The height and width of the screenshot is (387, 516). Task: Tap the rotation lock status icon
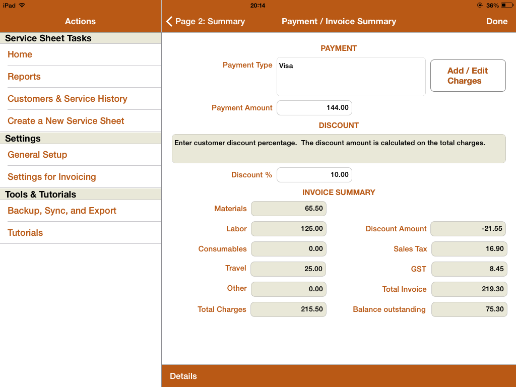click(479, 5)
